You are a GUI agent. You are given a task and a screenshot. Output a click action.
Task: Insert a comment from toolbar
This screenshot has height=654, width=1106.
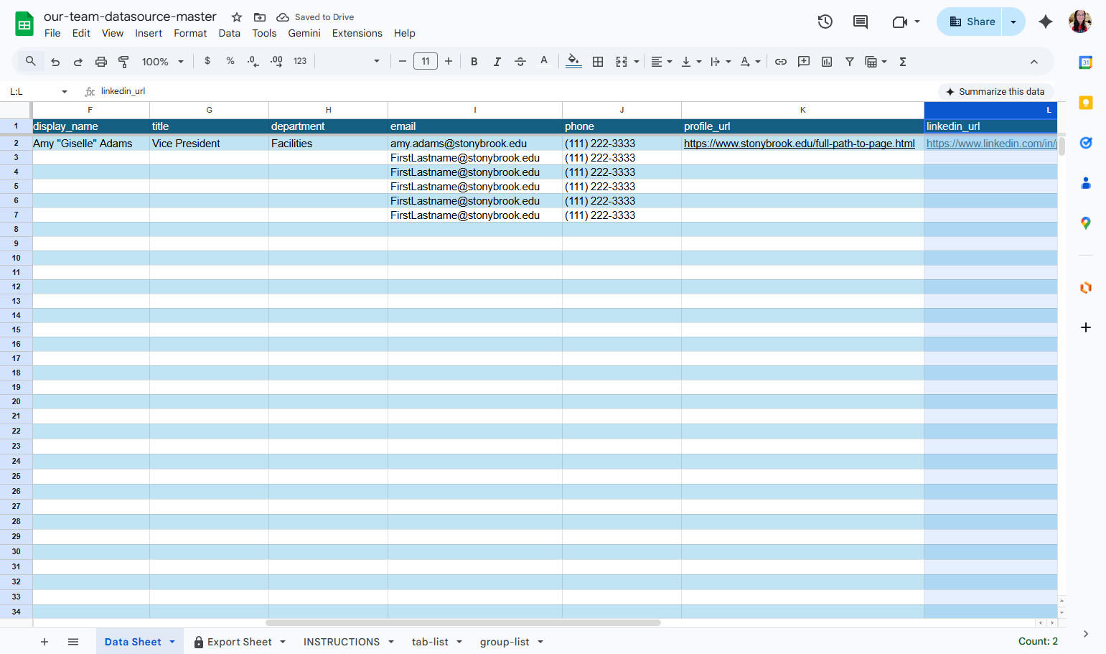tap(804, 62)
